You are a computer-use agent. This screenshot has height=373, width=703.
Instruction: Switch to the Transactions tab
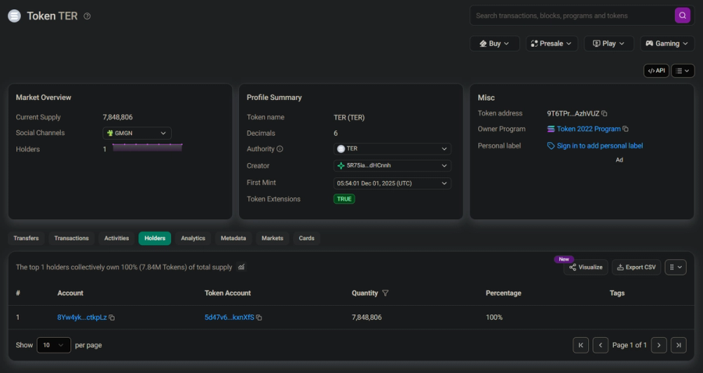click(x=71, y=238)
